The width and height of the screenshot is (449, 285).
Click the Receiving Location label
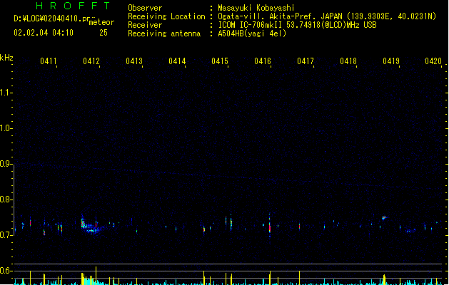166,16
